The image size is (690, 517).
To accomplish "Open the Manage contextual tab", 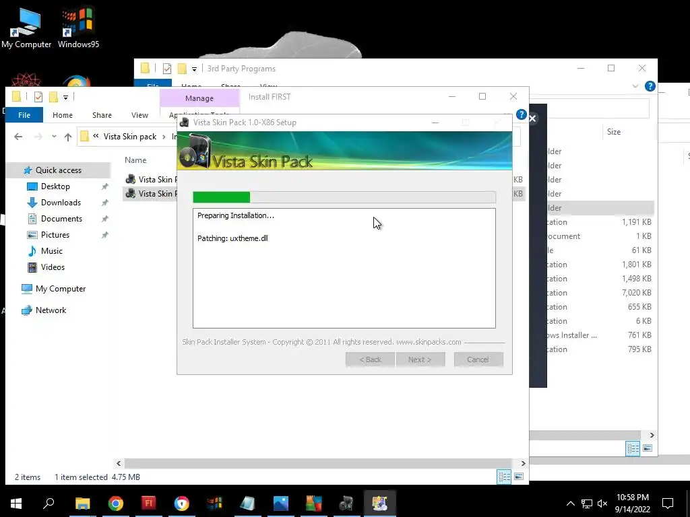I will [x=199, y=98].
